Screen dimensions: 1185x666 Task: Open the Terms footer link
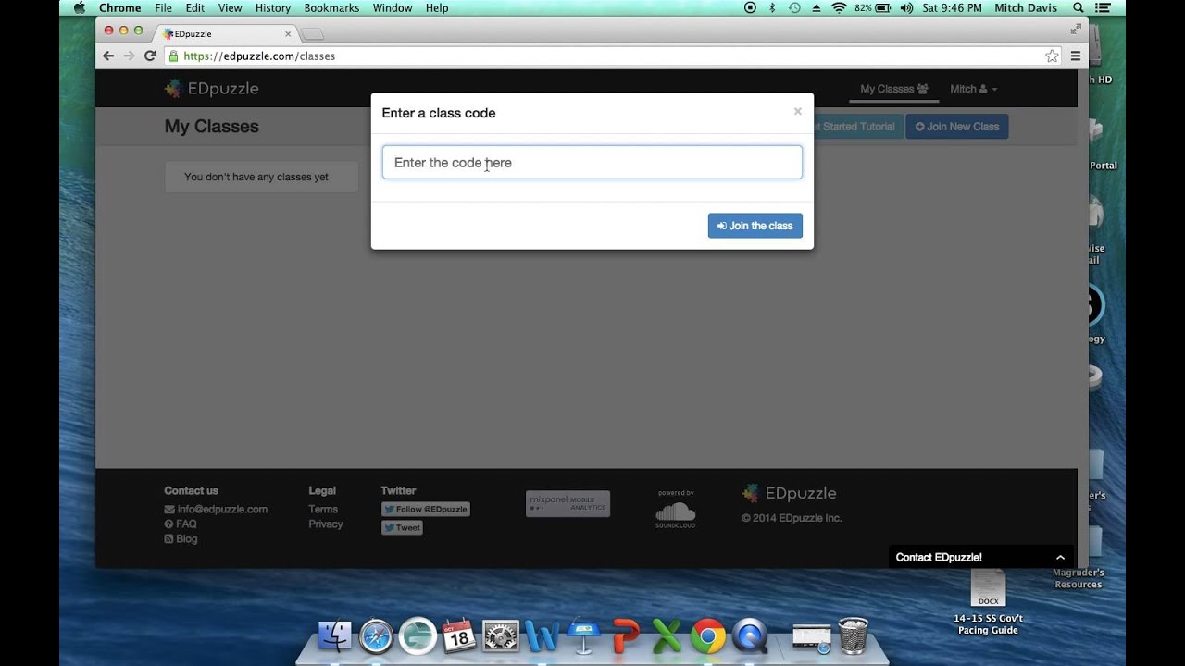coord(323,509)
